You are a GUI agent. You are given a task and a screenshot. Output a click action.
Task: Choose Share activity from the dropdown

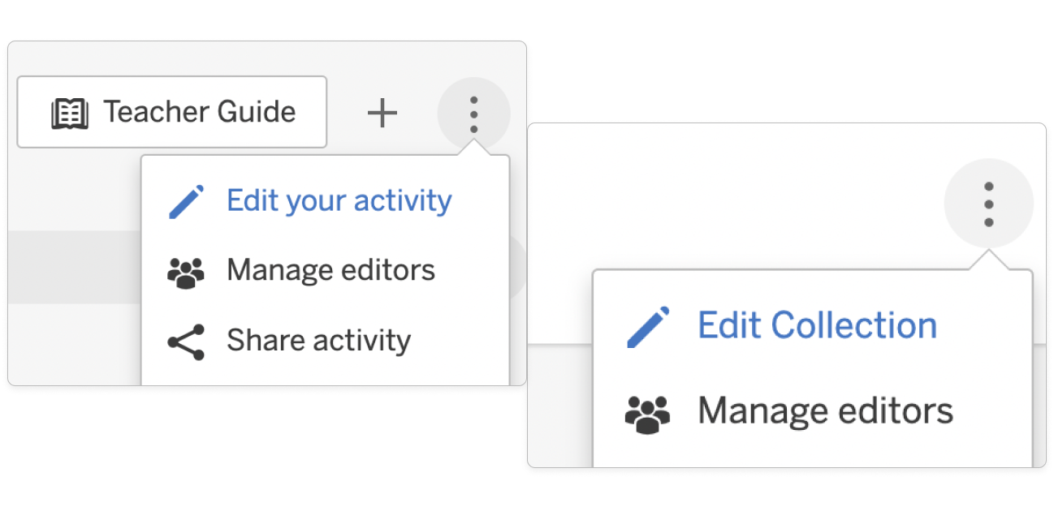(x=318, y=339)
